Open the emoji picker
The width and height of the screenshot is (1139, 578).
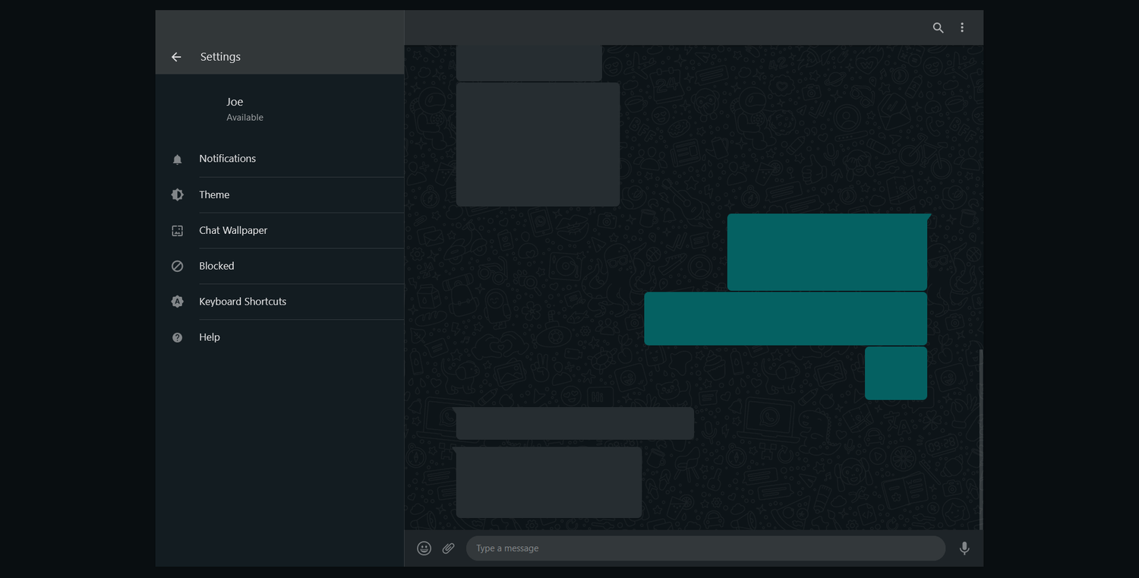point(424,548)
